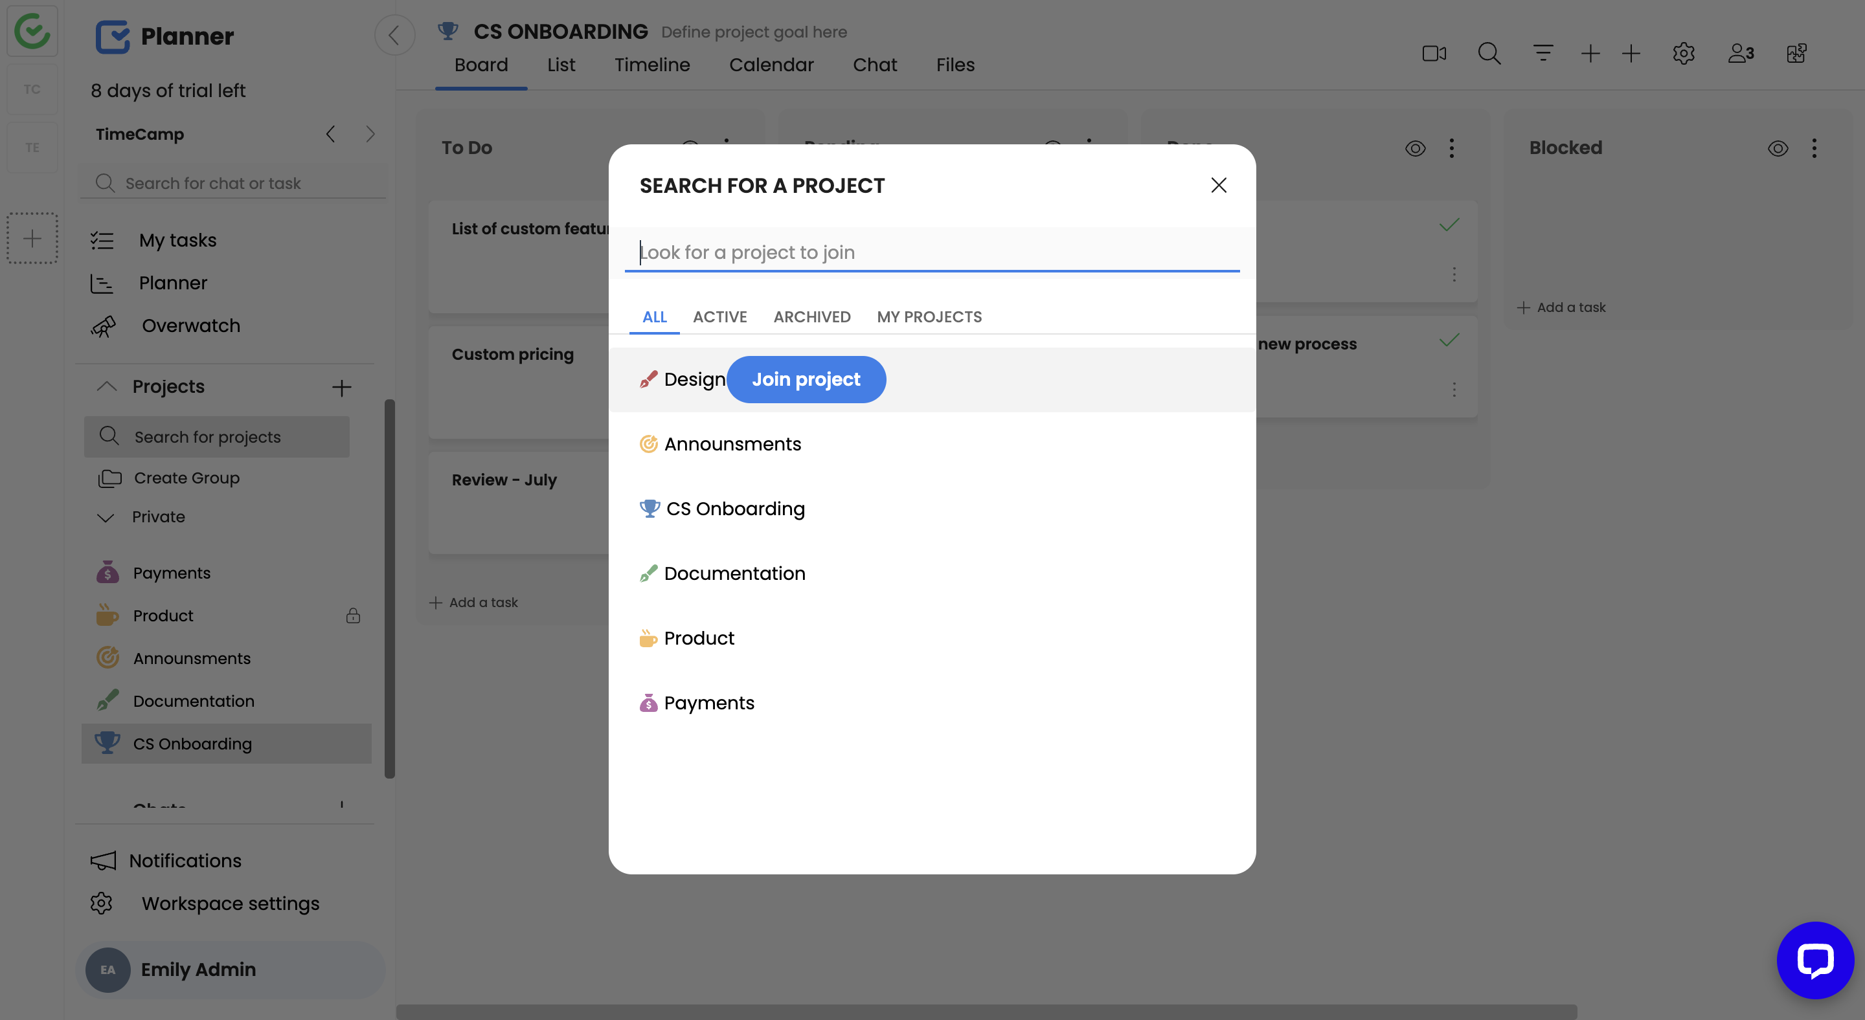Click the sidebar vertical scrollbar

(389, 588)
